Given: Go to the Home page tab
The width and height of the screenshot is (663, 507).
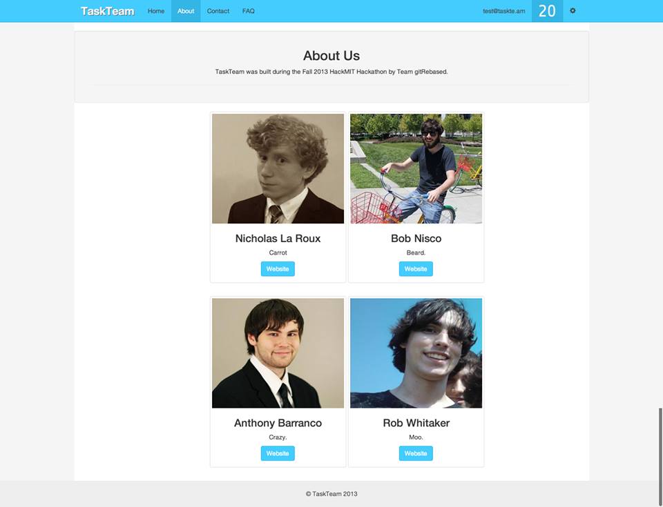Looking at the screenshot, I should pyautogui.click(x=156, y=11).
